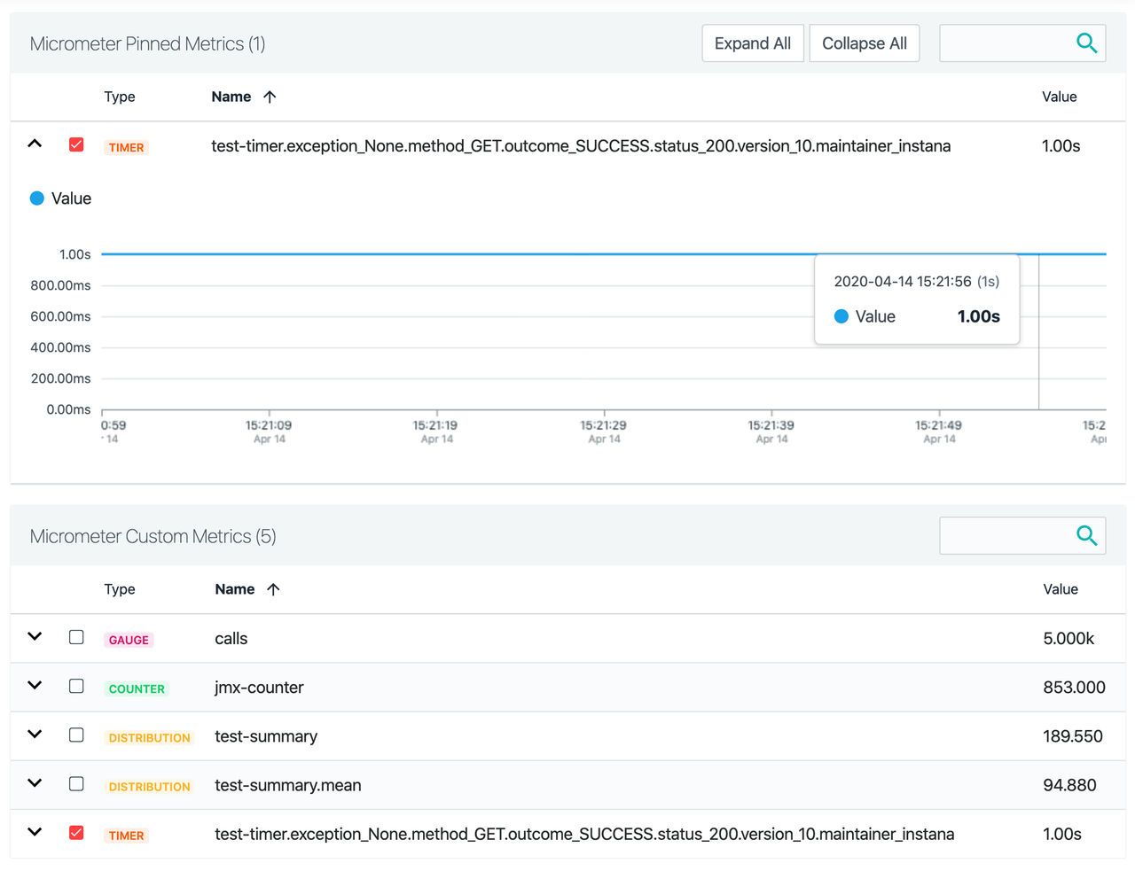Click the Value column header in Pinned Metrics

pyautogui.click(x=1060, y=97)
